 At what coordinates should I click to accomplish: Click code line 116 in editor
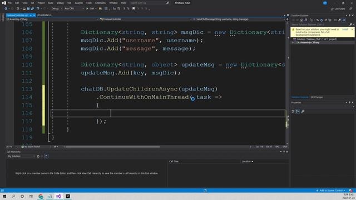click(168, 113)
